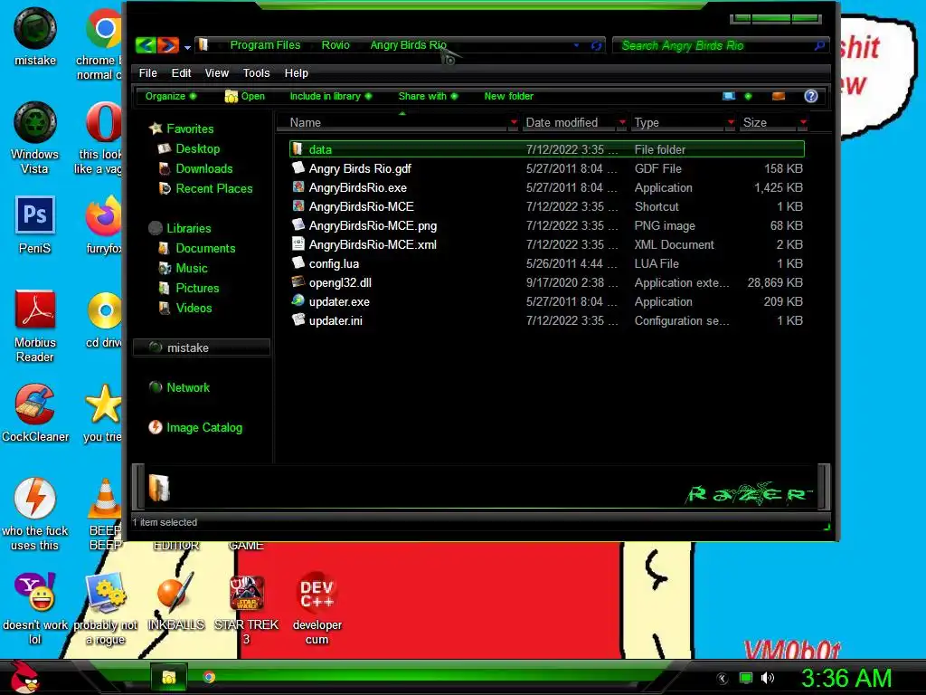Click the Open toolbar button
The width and height of the screenshot is (926, 695).
point(245,96)
